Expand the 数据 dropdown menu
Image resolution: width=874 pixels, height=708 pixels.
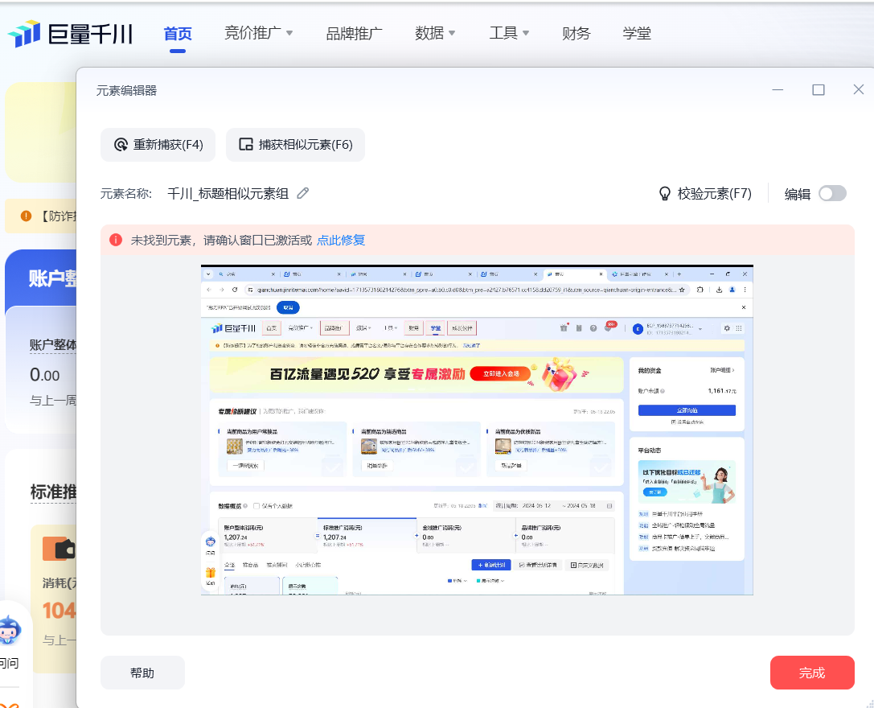[435, 34]
